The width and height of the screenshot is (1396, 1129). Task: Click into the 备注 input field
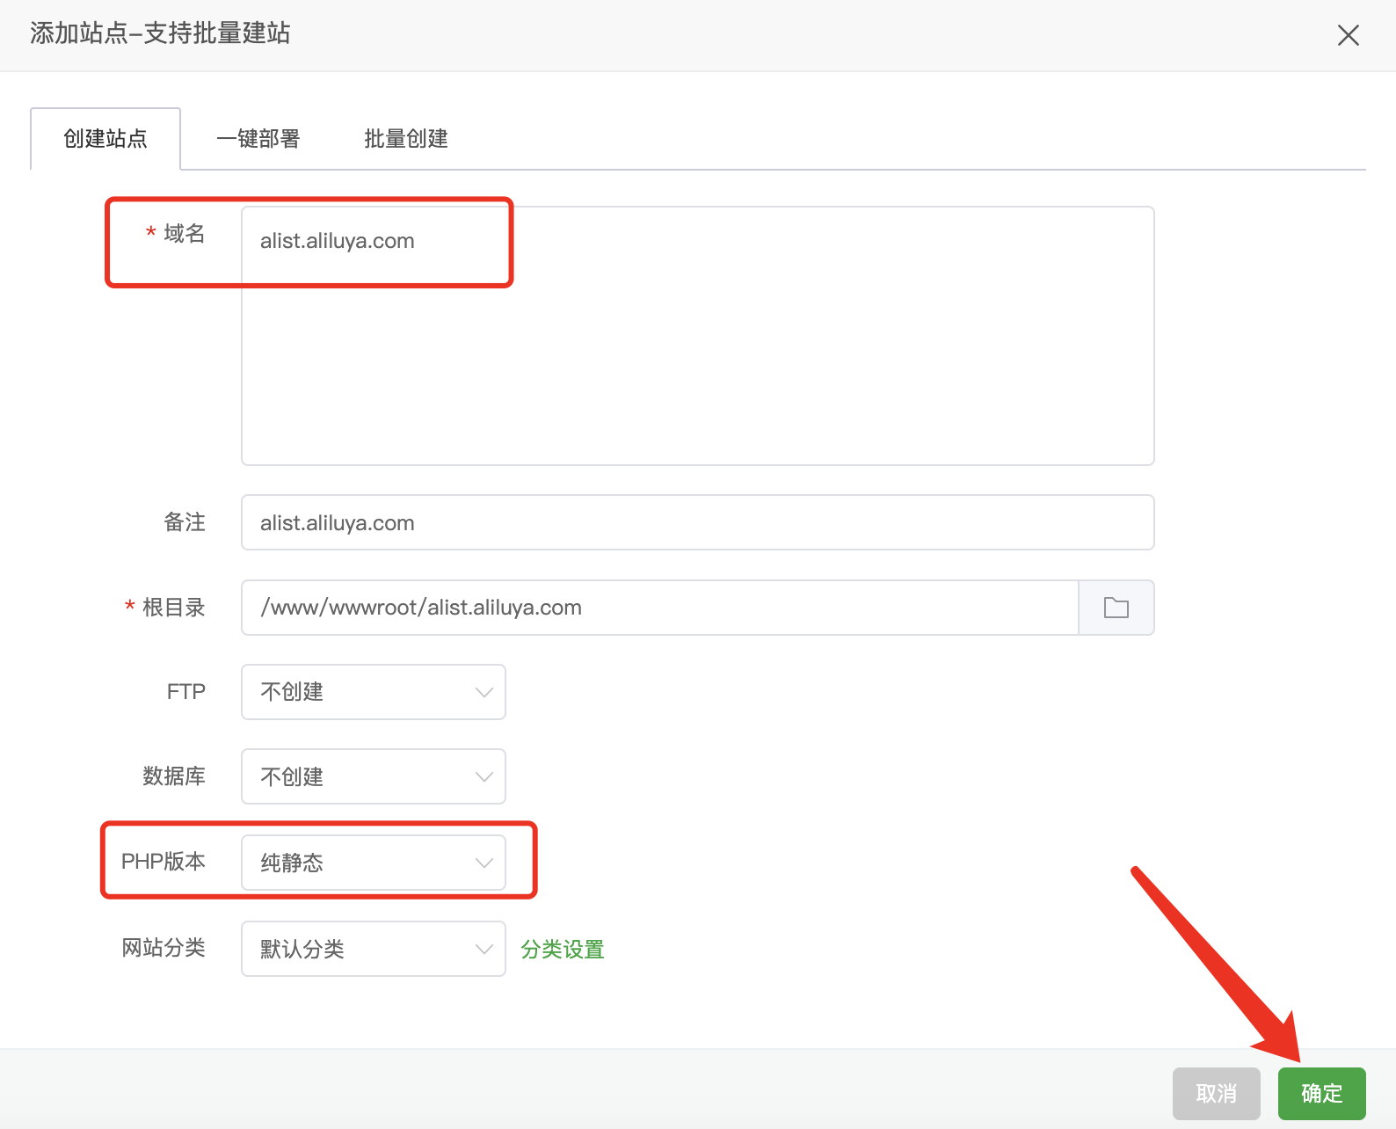[696, 523]
